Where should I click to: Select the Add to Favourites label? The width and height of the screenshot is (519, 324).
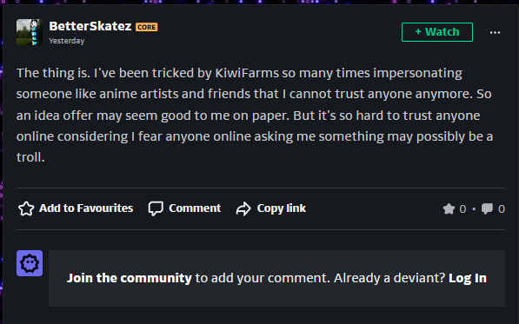tap(86, 208)
